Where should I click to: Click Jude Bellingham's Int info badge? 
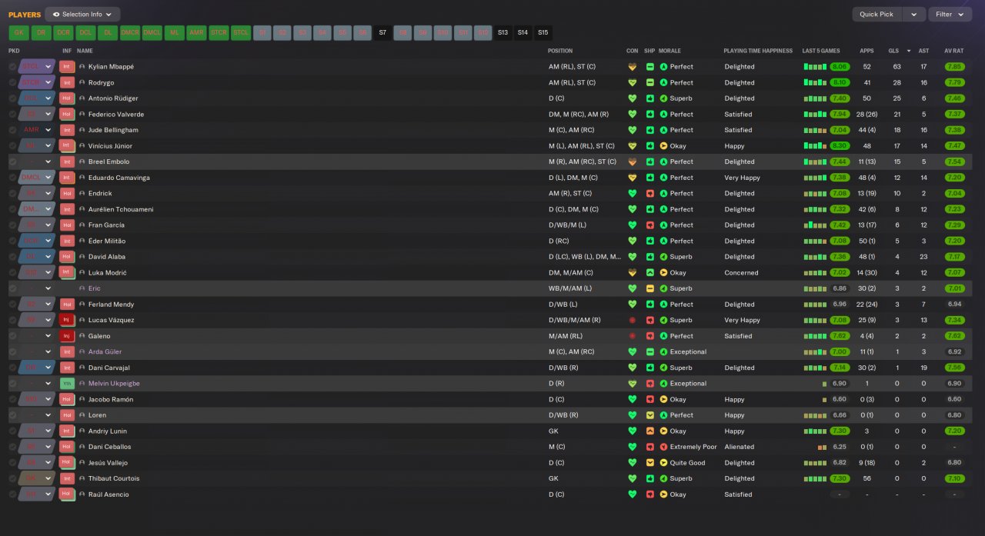point(67,130)
